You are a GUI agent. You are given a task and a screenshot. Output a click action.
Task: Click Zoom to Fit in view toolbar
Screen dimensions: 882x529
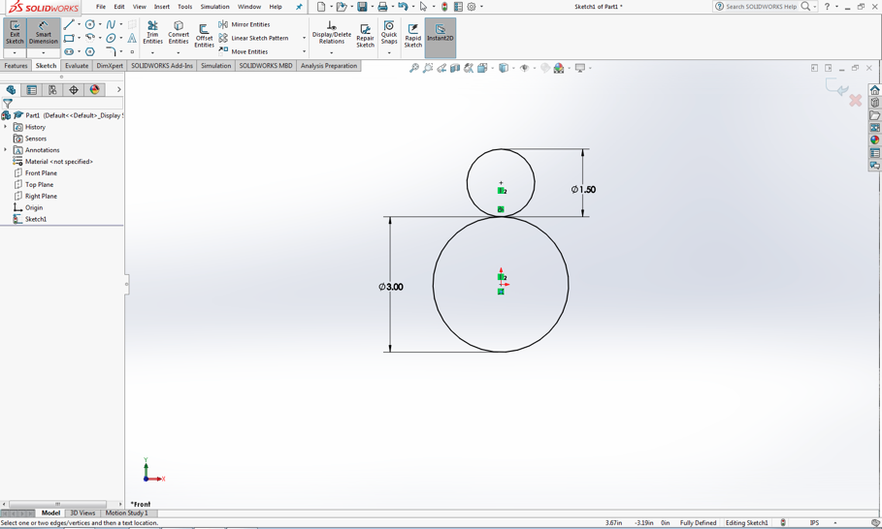tap(414, 68)
